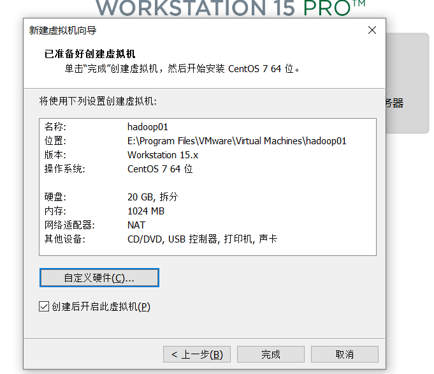Click the 网络适配器: label

pyautogui.click(x=69, y=225)
